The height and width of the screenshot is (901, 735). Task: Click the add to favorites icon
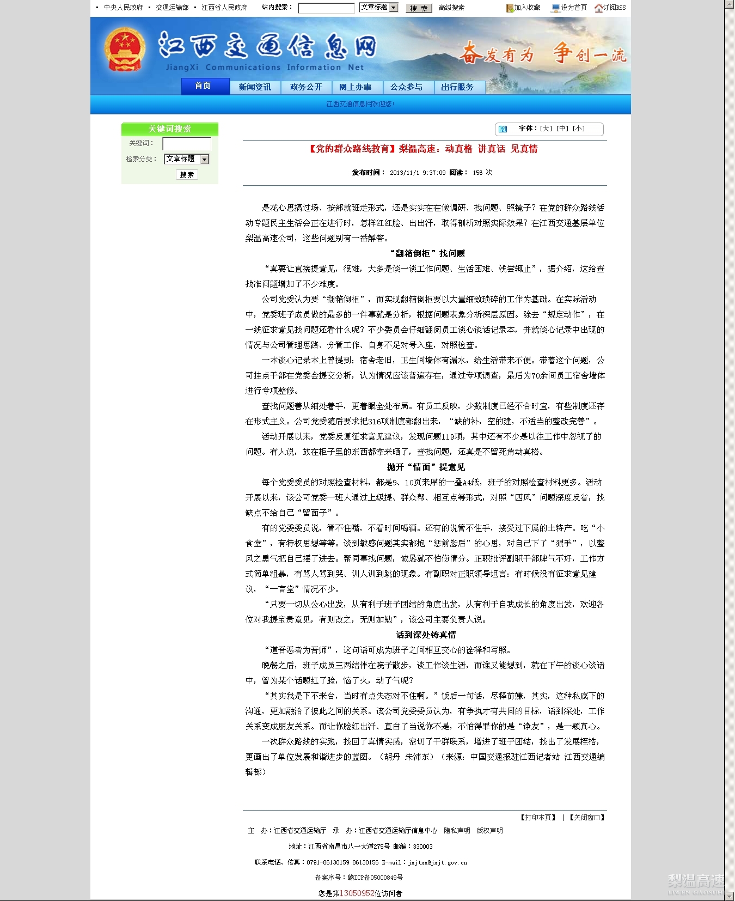510,8
